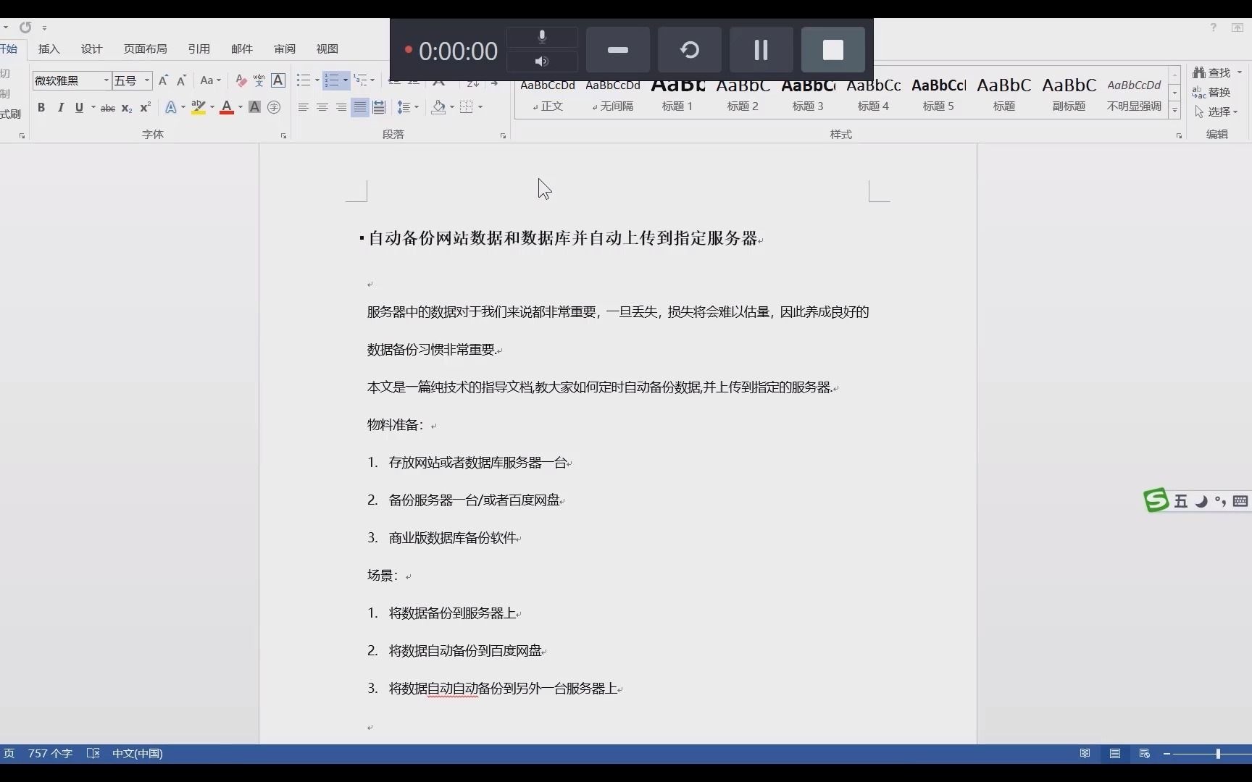Shrink the font size with the smaller A icon
The width and height of the screenshot is (1252, 782).
tap(181, 80)
